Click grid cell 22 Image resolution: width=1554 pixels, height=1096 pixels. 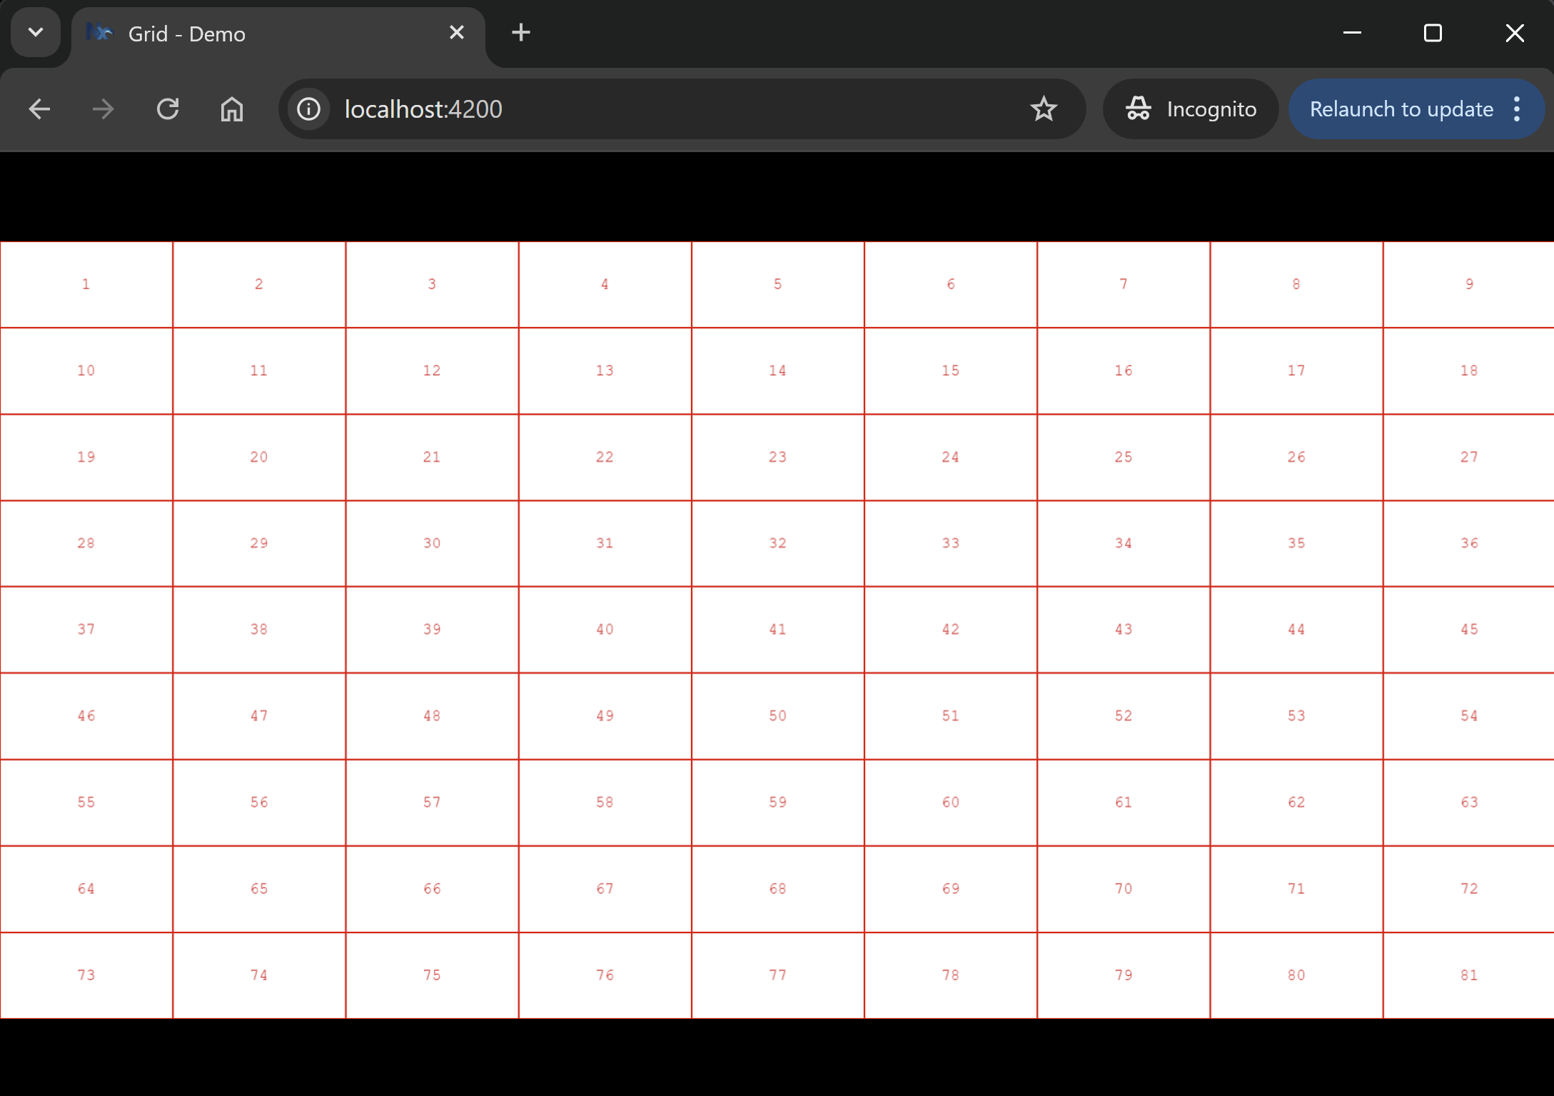tap(605, 458)
